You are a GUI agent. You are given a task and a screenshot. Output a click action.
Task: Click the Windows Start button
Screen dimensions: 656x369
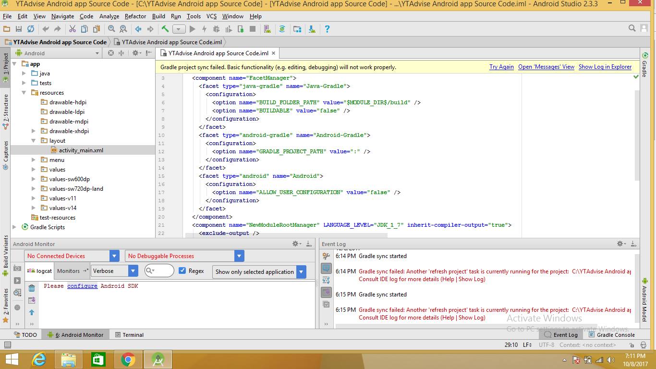point(12,359)
